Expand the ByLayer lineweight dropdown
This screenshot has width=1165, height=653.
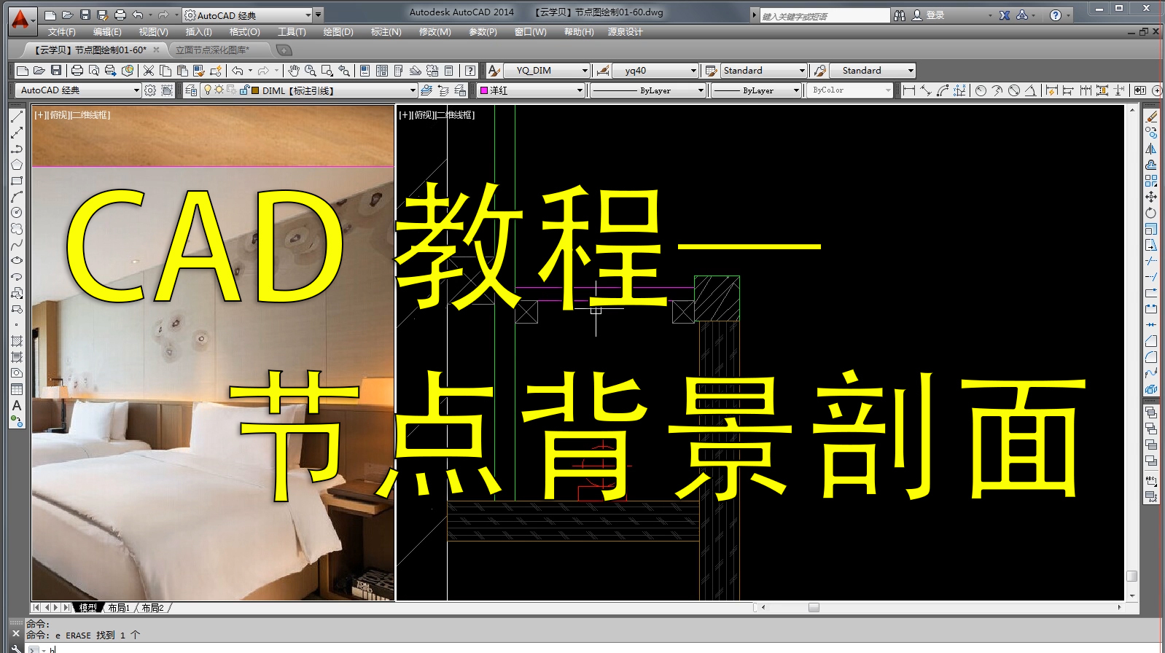tap(795, 90)
